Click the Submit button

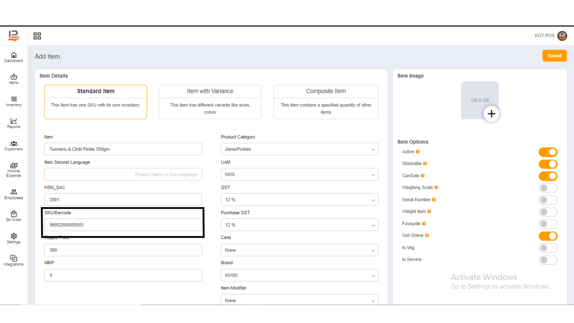tap(554, 56)
